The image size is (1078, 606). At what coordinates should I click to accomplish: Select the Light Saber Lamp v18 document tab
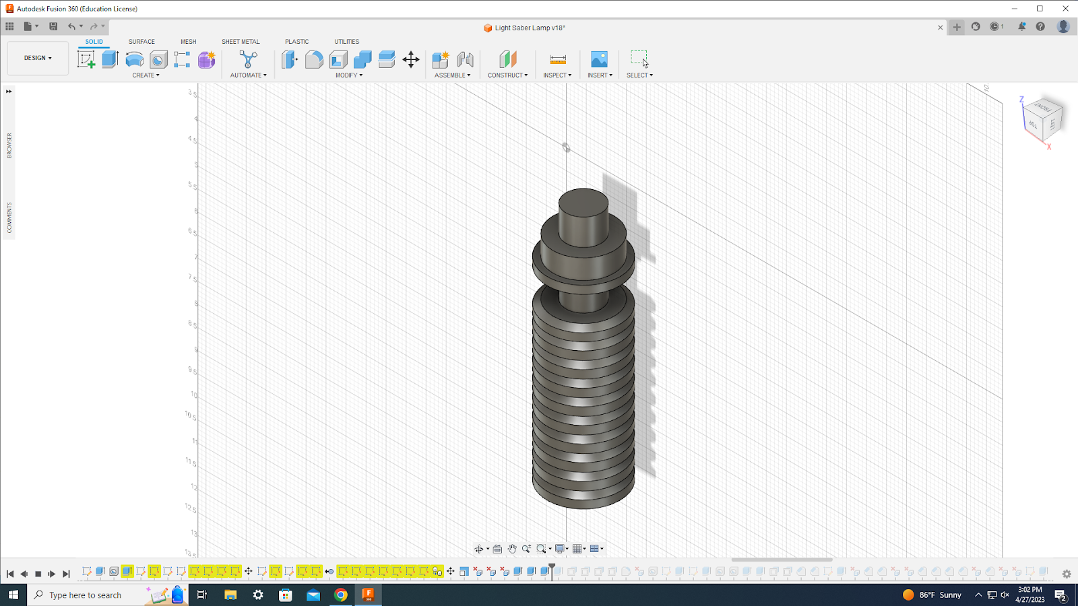(524, 28)
